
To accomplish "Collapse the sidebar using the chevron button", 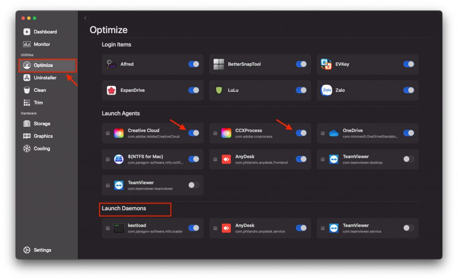I will pyautogui.click(x=85, y=18).
